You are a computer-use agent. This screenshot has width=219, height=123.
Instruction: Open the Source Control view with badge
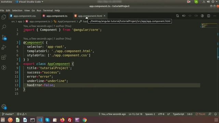click(4, 37)
